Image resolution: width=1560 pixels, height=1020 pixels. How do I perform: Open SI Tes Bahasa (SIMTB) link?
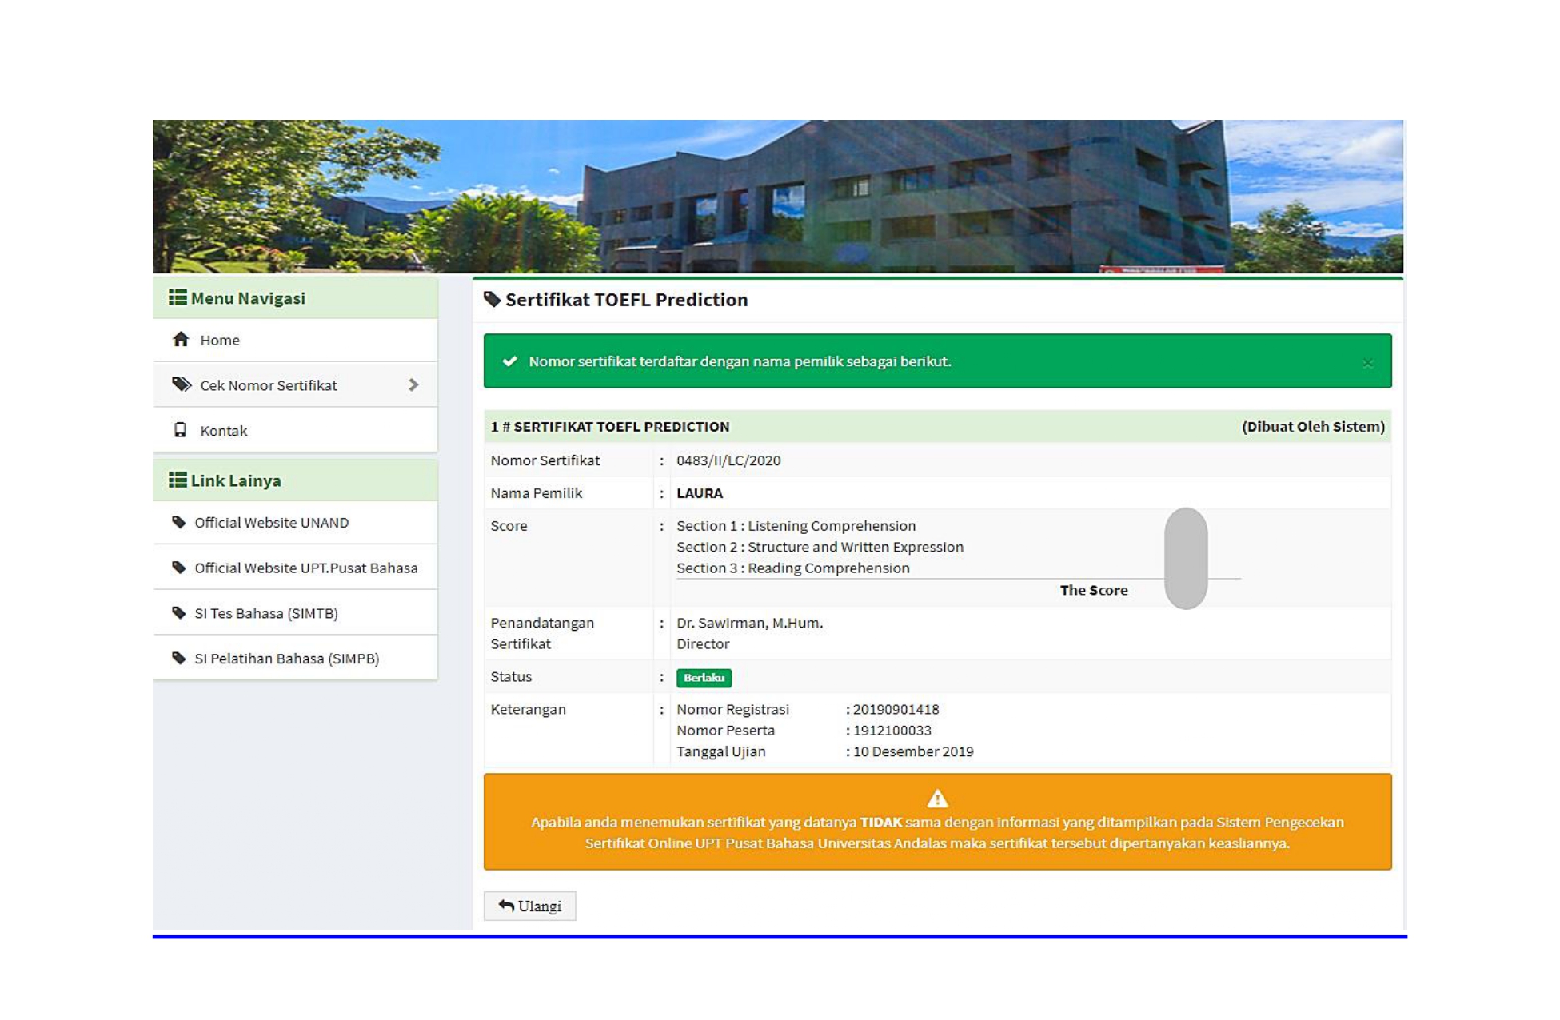[x=295, y=613]
